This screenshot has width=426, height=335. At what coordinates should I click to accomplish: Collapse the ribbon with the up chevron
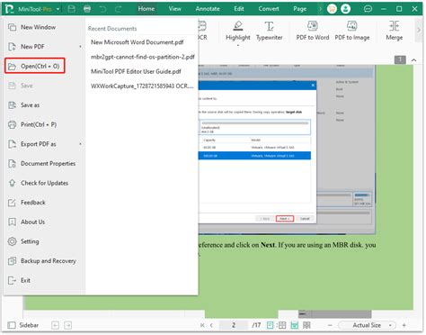click(414, 60)
